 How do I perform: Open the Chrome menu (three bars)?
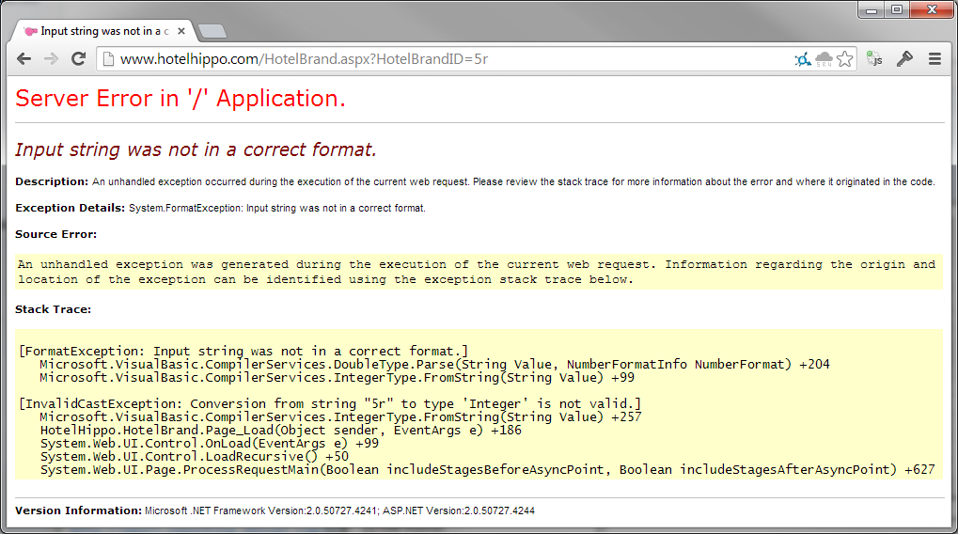pyautogui.click(x=934, y=58)
